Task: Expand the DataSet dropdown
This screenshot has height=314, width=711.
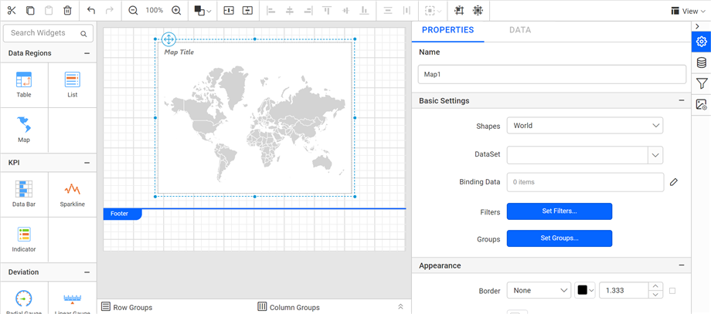Action: (655, 155)
